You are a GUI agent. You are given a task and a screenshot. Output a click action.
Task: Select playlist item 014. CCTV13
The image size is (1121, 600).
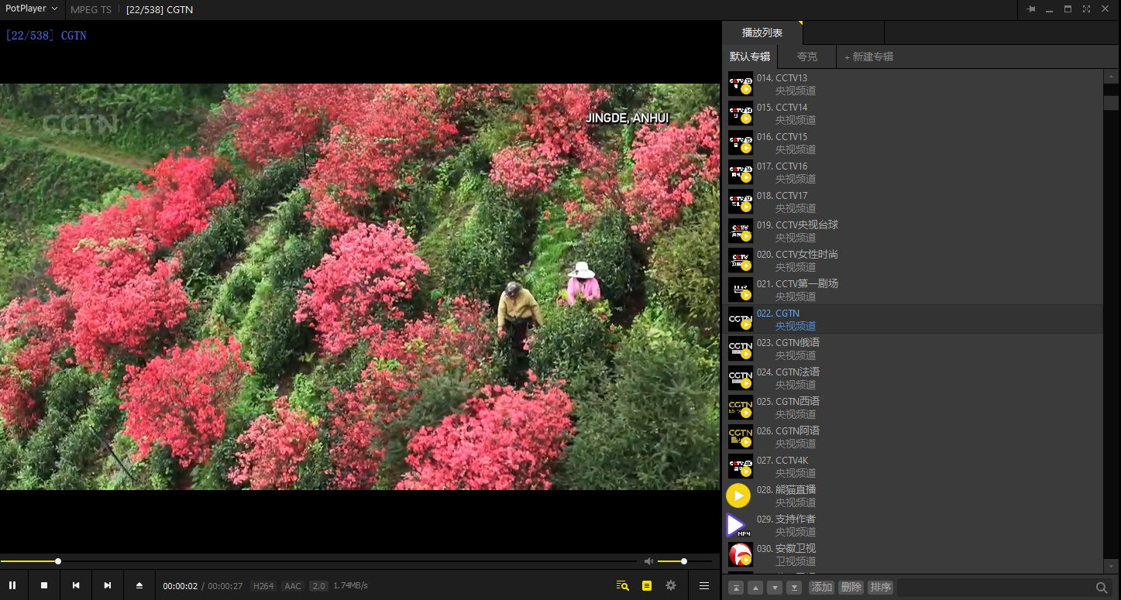(x=913, y=84)
